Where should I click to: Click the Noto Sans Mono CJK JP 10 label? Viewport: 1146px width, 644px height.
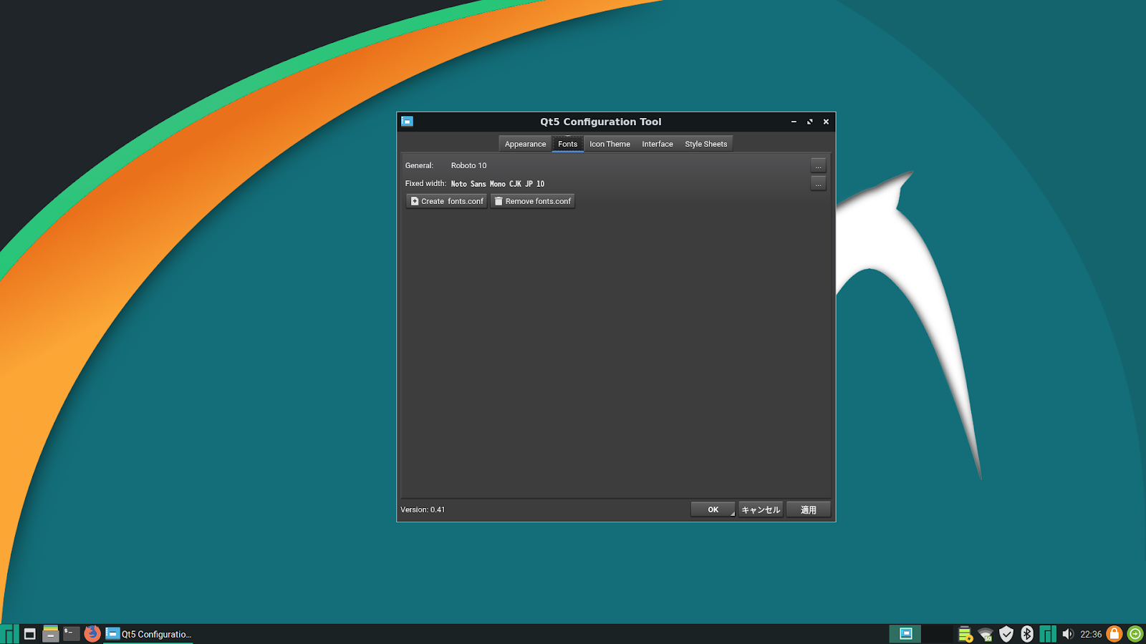[x=498, y=184]
